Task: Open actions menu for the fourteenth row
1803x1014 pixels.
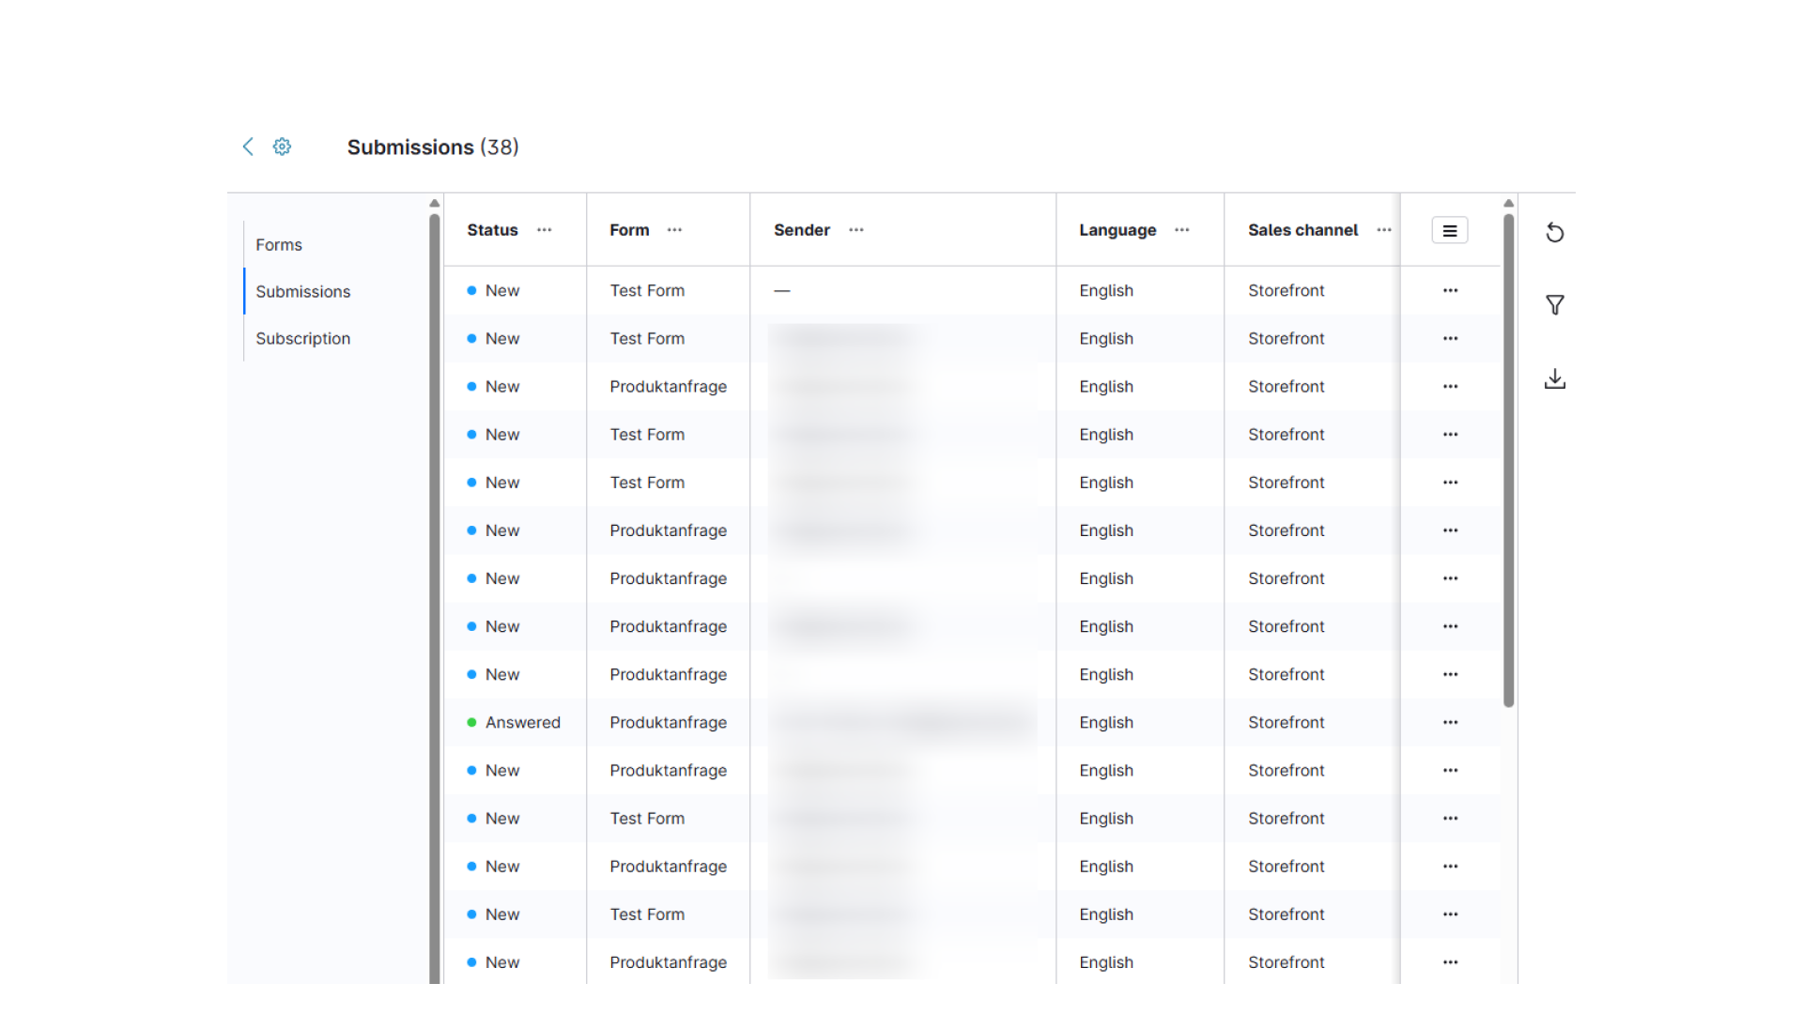Action: click(x=1451, y=914)
